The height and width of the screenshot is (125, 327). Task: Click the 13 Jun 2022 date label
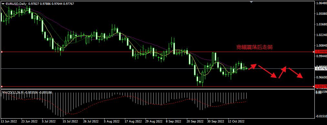point(9,121)
